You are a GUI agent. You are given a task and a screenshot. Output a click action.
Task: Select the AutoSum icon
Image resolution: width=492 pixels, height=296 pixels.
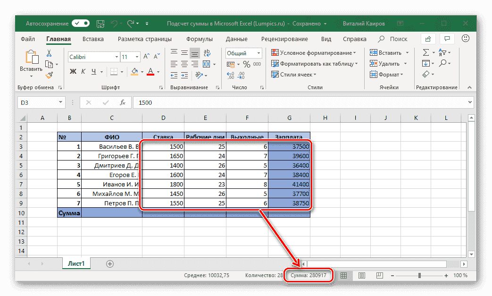tap(426, 52)
